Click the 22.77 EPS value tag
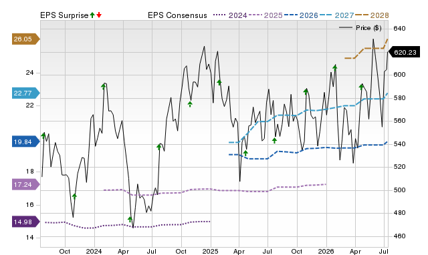428x255 pixels. point(25,93)
